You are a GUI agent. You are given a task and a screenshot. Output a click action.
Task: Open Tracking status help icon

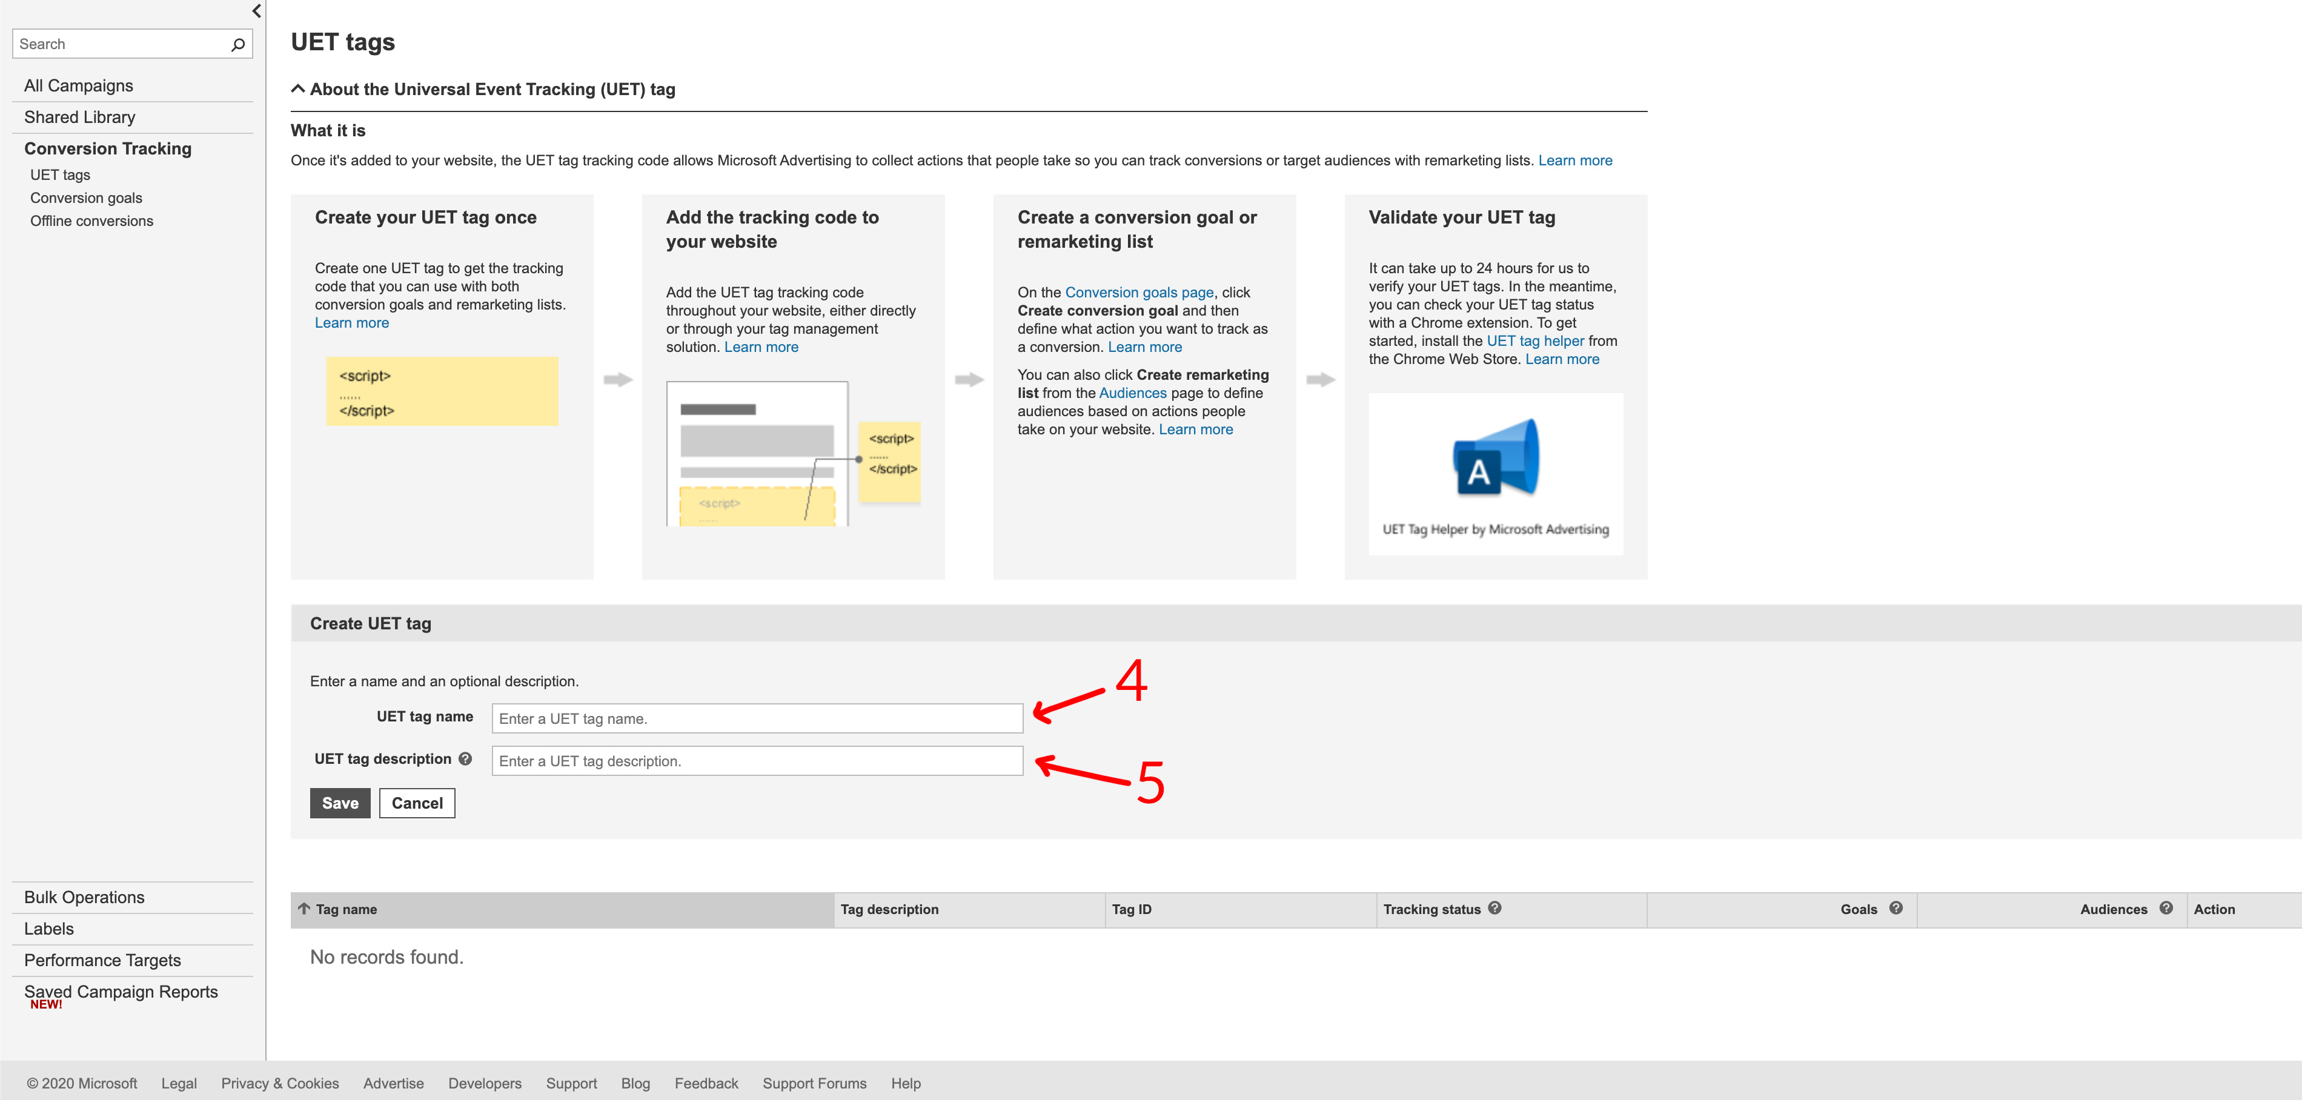pos(1495,908)
